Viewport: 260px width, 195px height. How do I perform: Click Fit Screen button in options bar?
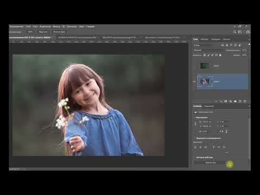pyautogui.click(x=43, y=32)
